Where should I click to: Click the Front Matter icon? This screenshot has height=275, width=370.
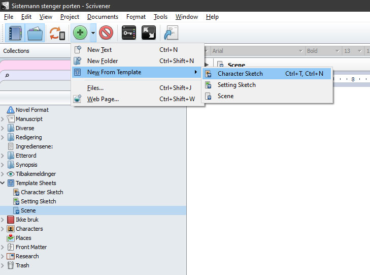point(11,247)
